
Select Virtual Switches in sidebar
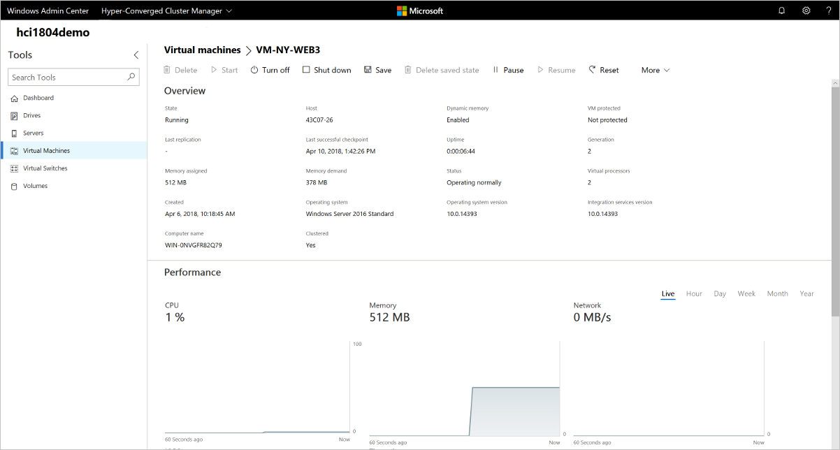(45, 168)
